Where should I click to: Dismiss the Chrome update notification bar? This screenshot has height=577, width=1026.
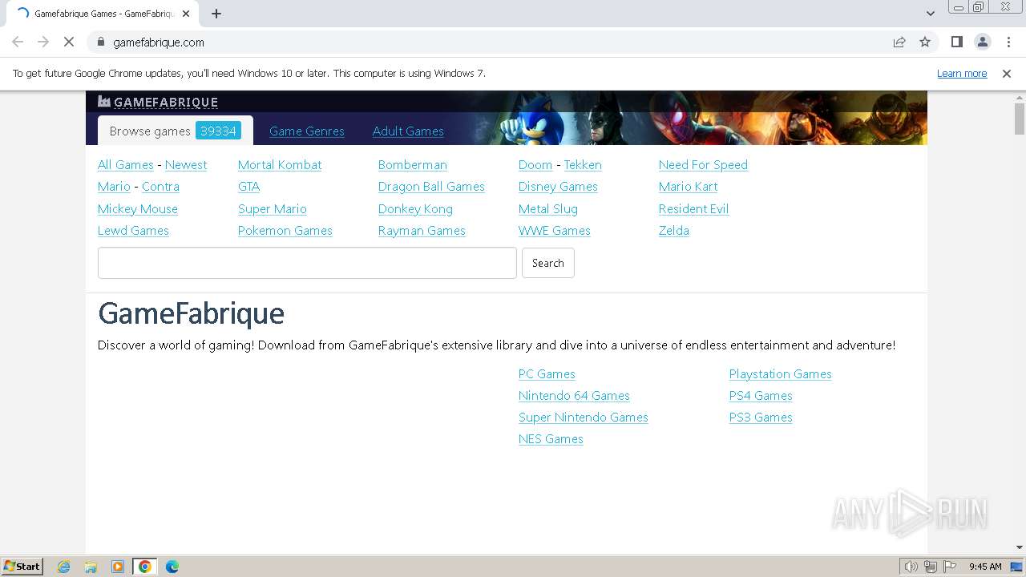(x=1007, y=73)
